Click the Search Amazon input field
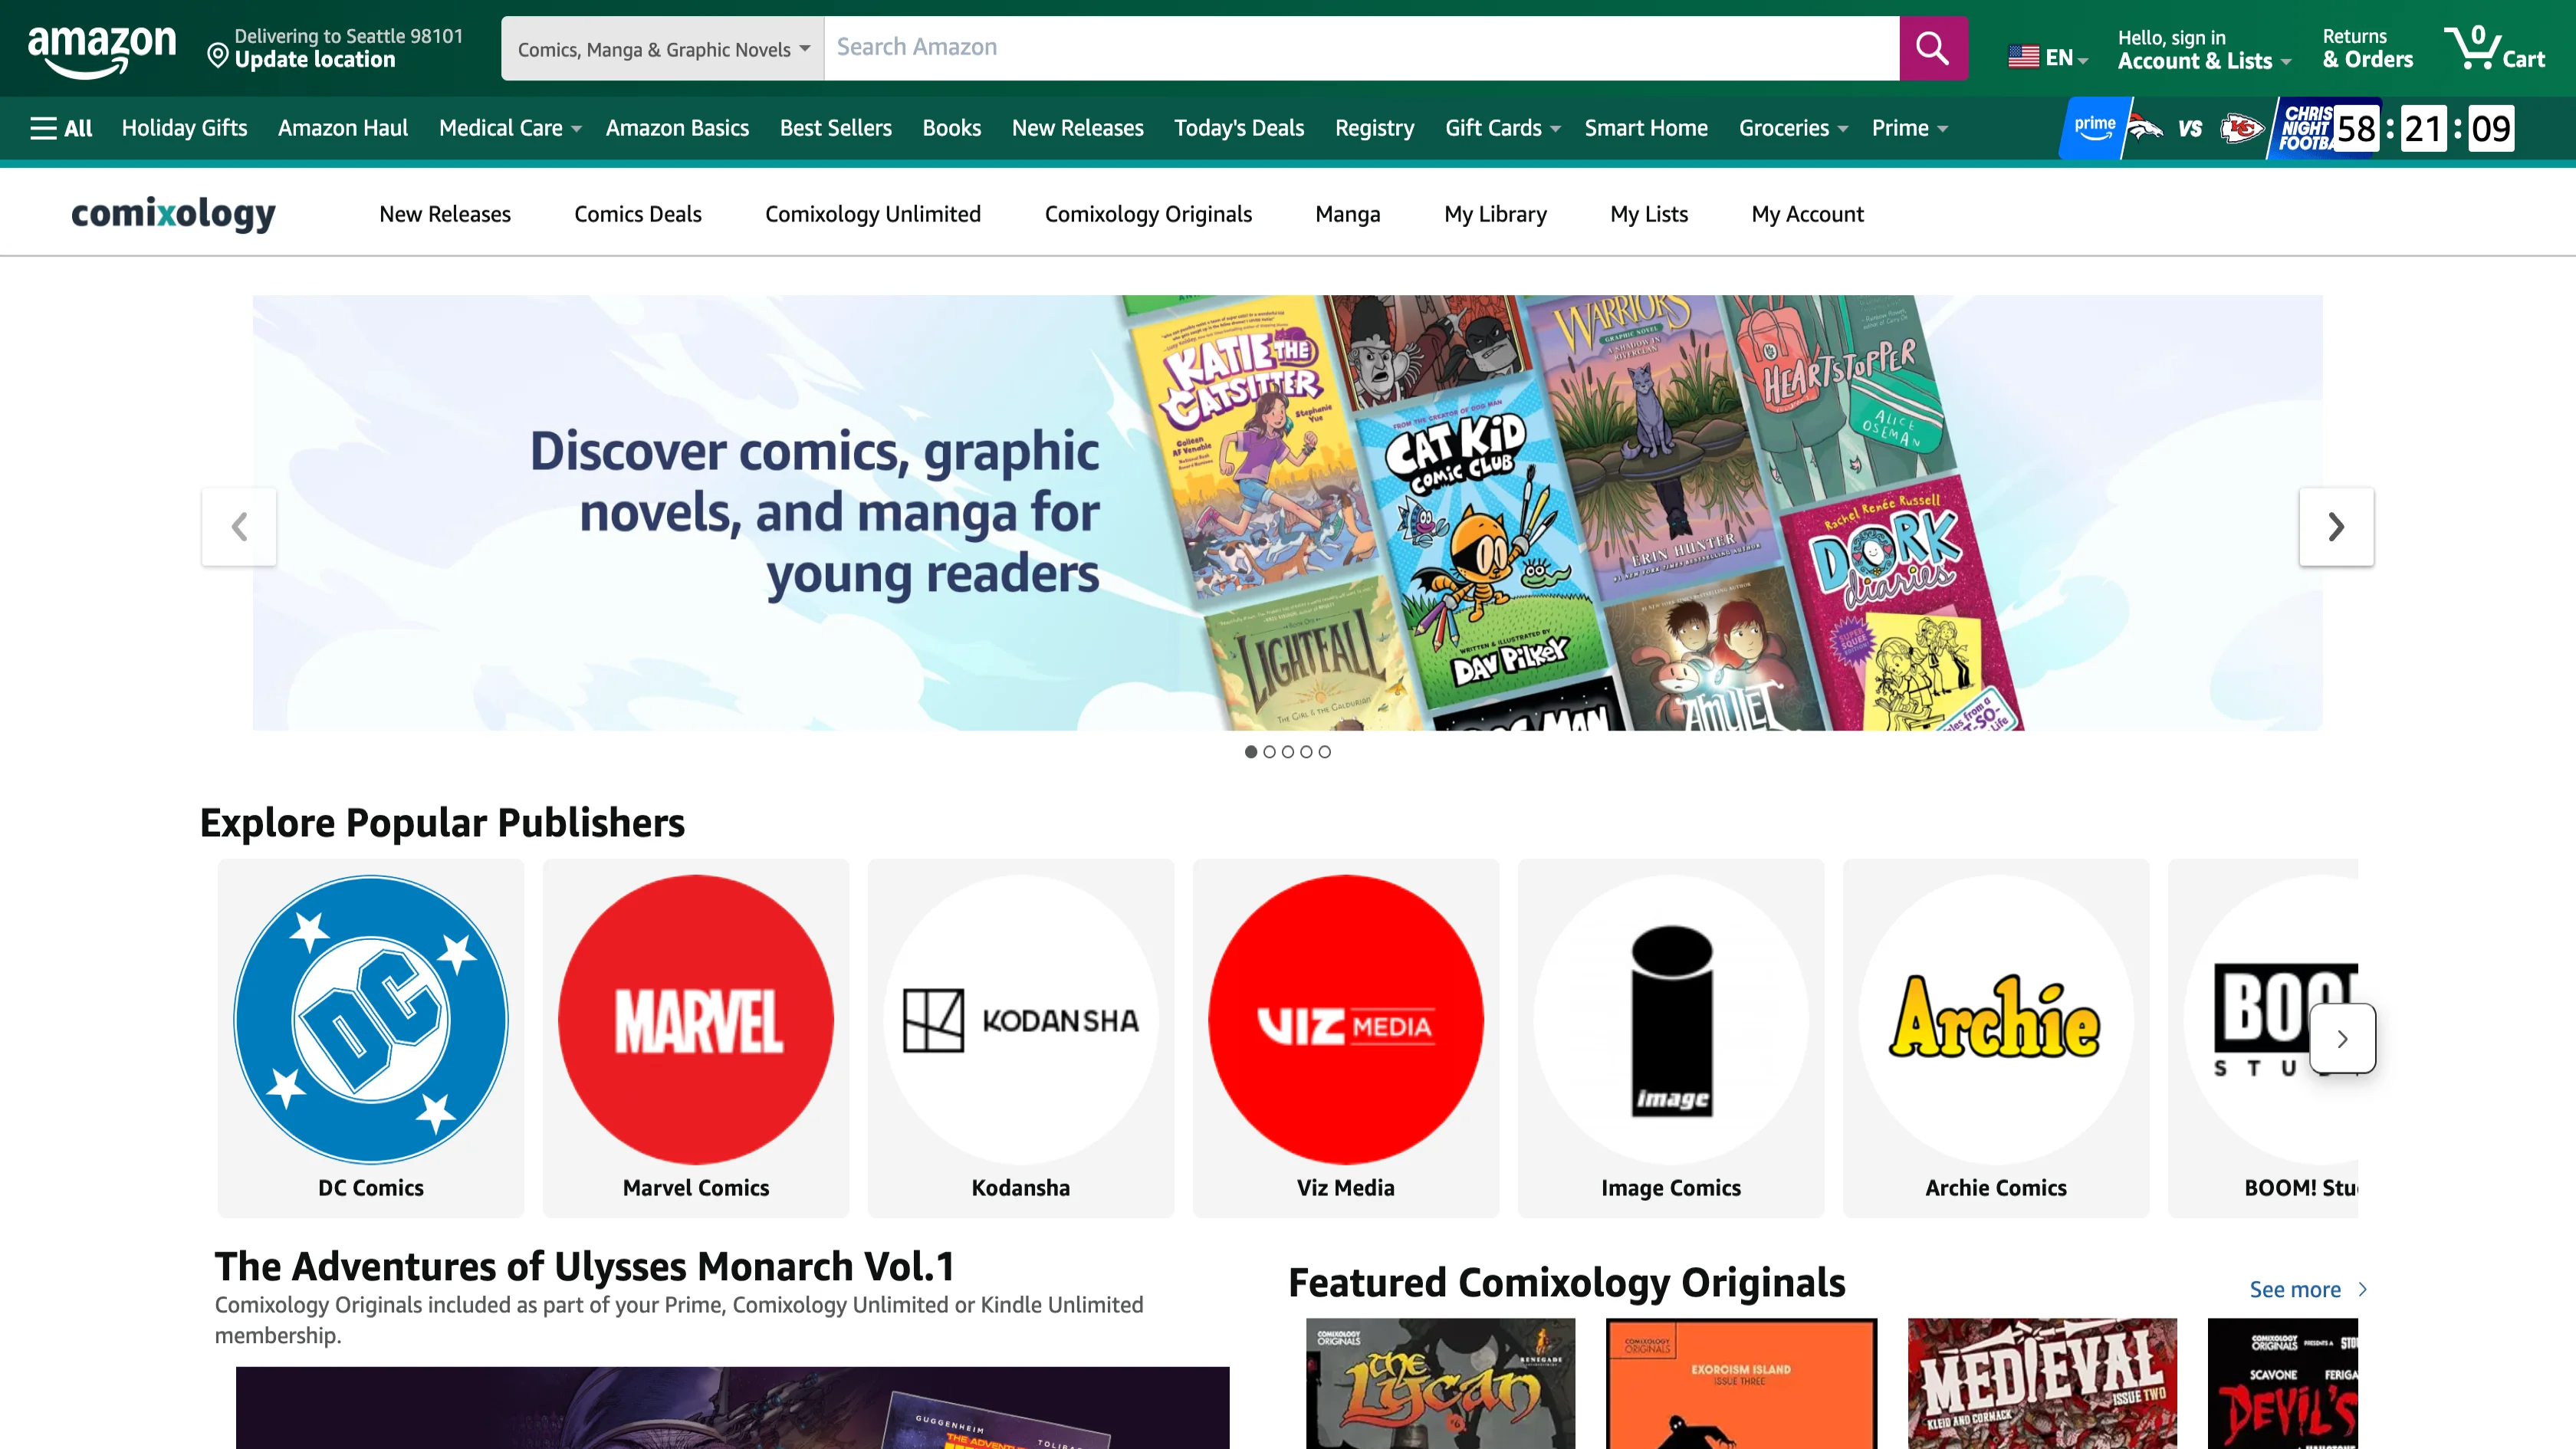The height and width of the screenshot is (1449, 2576). point(1360,48)
